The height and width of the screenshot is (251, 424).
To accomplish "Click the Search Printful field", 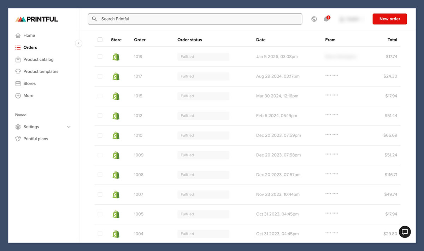I will pyautogui.click(x=195, y=19).
